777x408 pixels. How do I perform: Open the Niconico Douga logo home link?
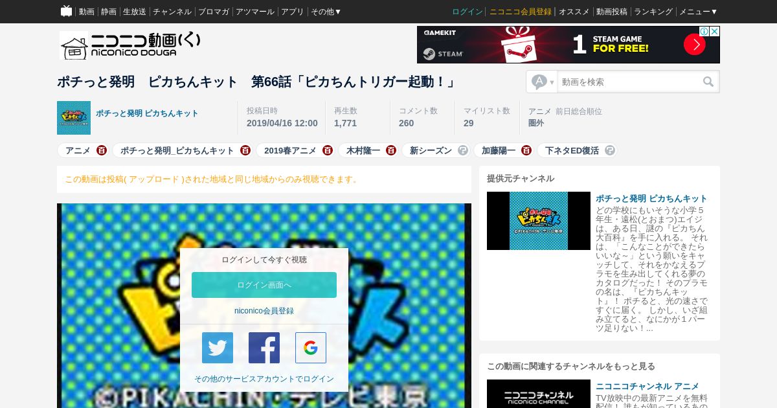(130, 45)
